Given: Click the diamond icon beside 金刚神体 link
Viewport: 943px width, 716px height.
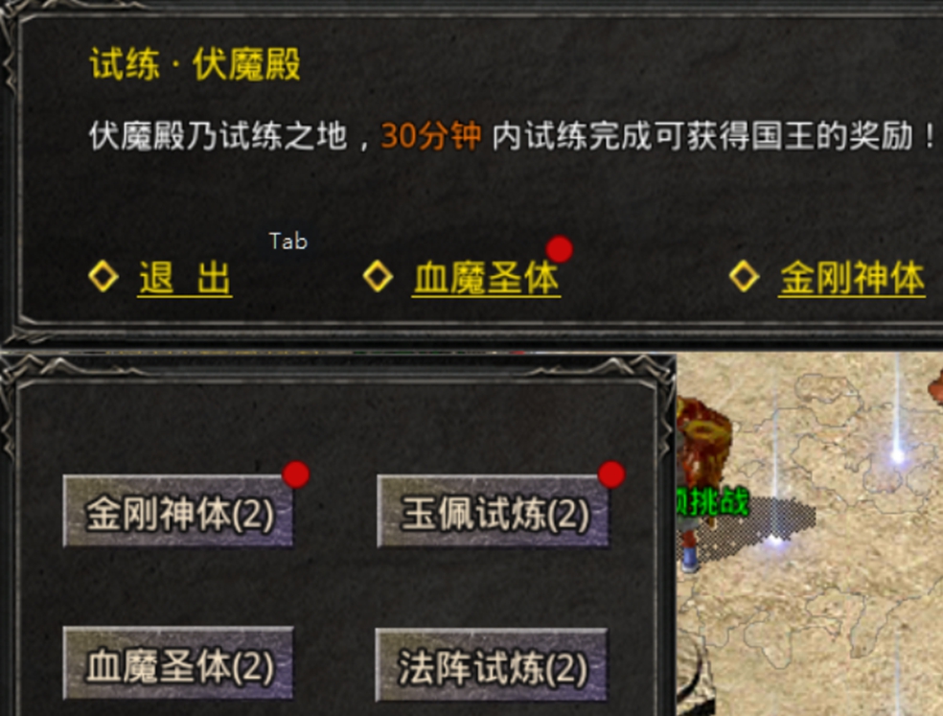Looking at the screenshot, I should click(x=744, y=276).
